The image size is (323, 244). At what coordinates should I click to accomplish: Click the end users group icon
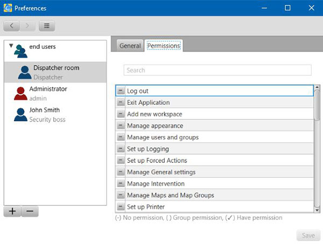pos(20,51)
